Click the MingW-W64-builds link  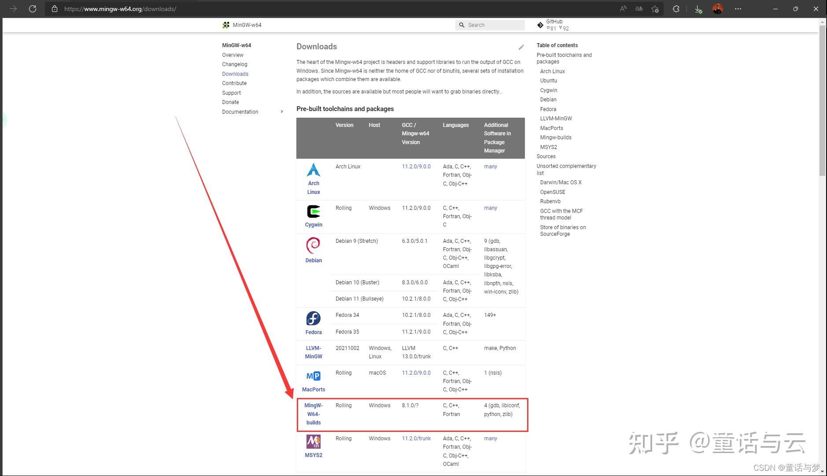click(314, 414)
